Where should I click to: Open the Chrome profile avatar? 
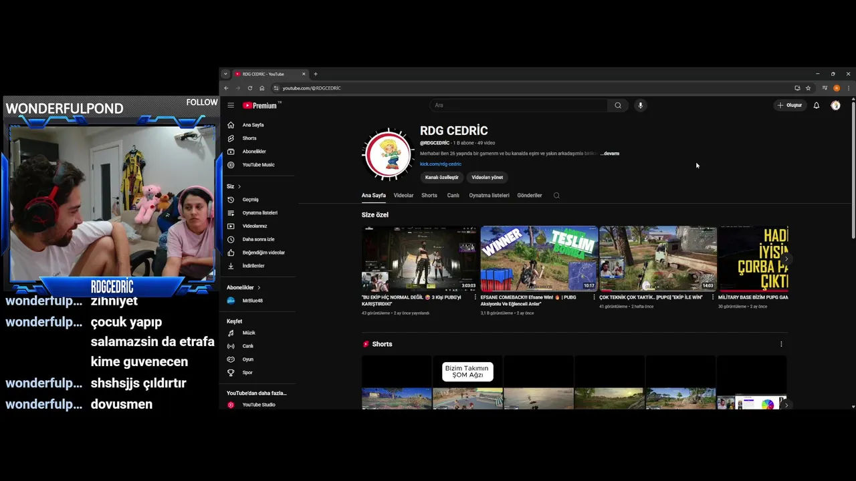pyautogui.click(x=837, y=88)
